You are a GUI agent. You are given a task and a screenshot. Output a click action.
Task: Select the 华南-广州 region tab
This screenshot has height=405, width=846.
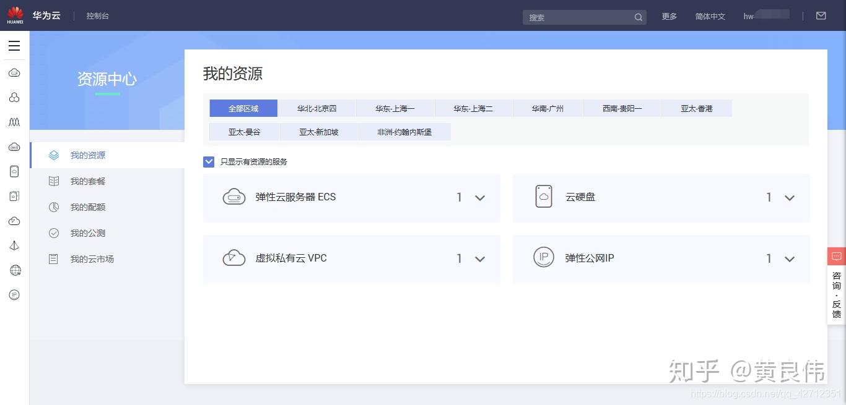[x=547, y=108]
